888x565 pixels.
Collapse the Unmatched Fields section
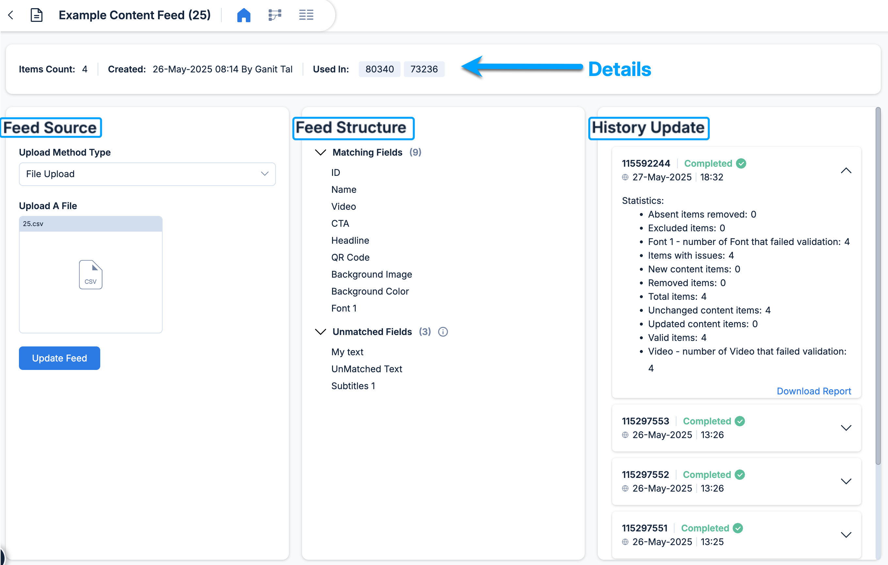coord(321,332)
